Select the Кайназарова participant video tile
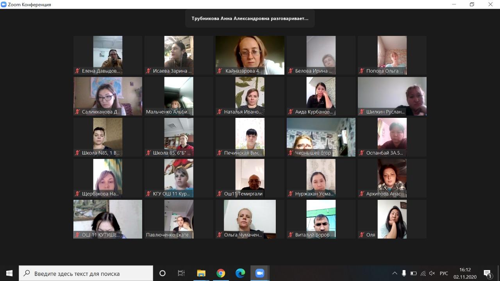Viewport: 500px width, 281px height. pyautogui.click(x=250, y=55)
